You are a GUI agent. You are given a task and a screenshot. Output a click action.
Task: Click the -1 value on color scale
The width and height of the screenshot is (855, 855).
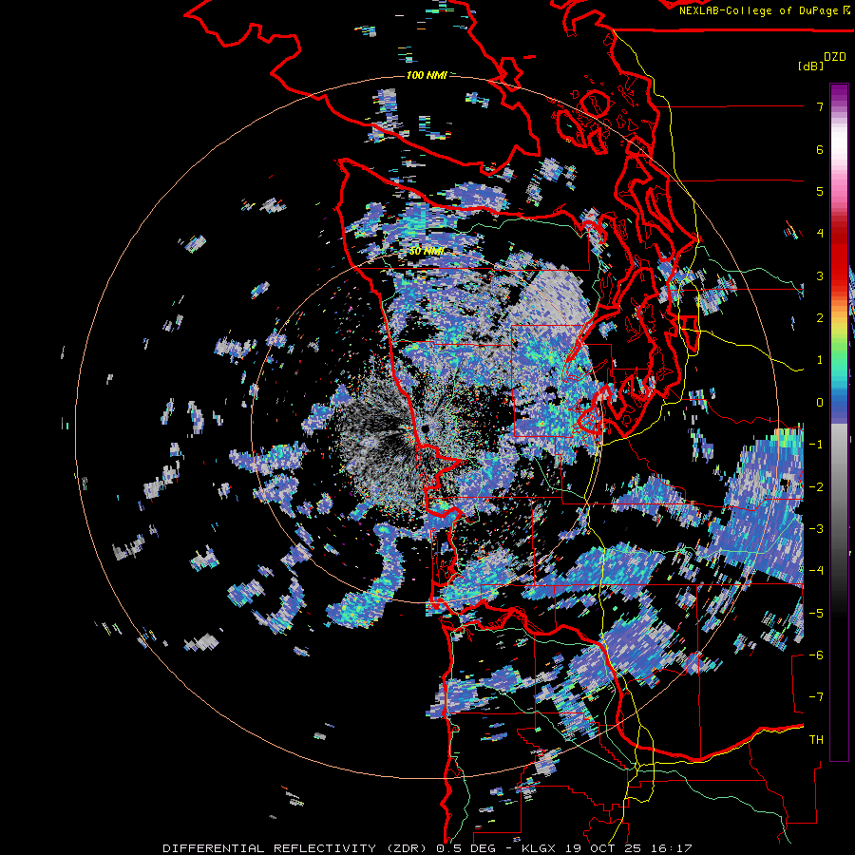[x=816, y=445]
